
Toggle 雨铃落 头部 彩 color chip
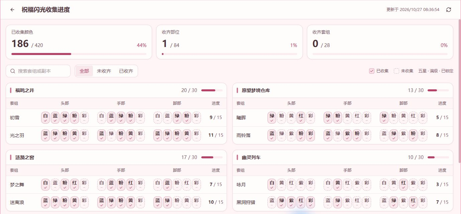click(x=311, y=135)
